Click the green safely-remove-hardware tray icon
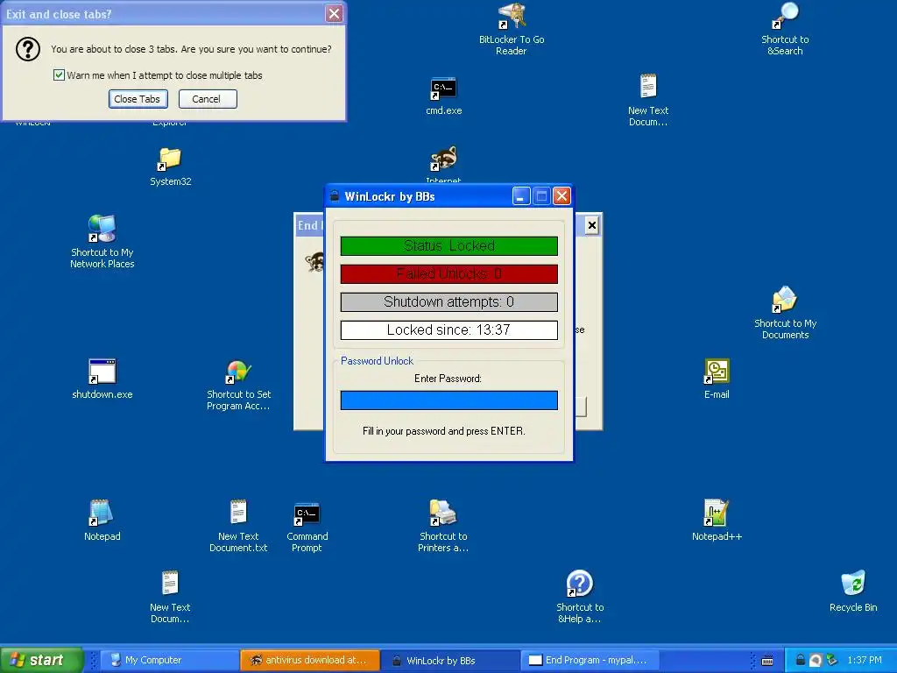This screenshot has height=673, width=897. [832, 660]
